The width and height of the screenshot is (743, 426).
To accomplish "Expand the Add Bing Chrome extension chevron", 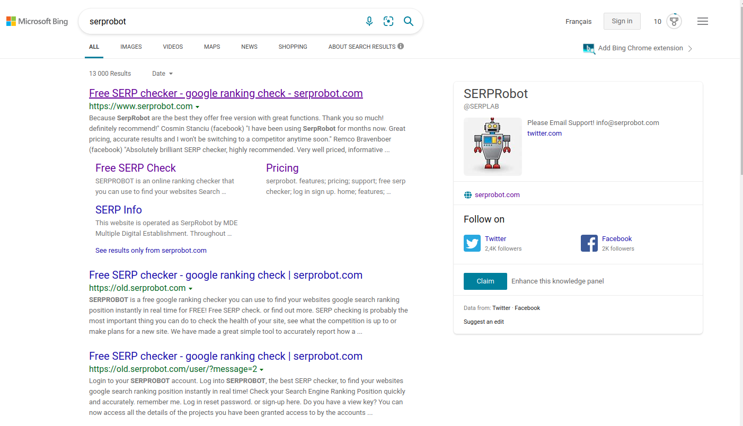I will [690, 49].
